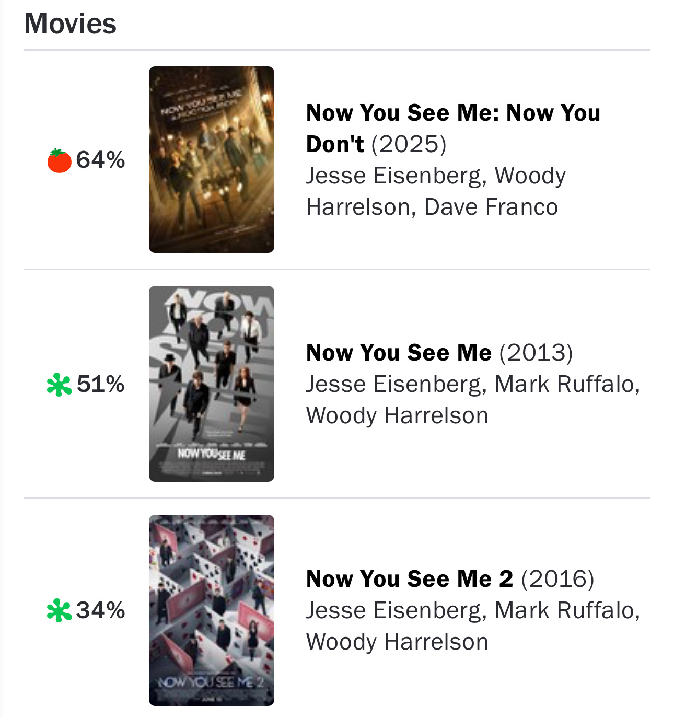This screenshot has width=674, height=718.
Task: Click the (2025) release year
Action: point(409,145)
